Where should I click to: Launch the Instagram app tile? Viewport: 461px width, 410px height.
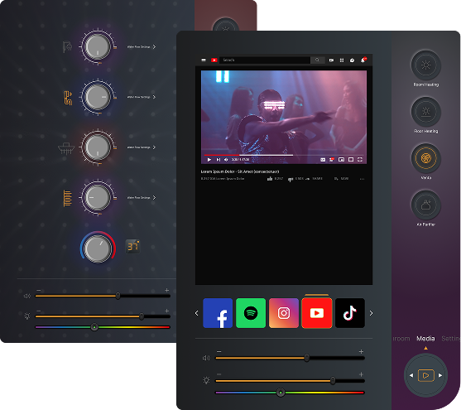click(284, 313)
